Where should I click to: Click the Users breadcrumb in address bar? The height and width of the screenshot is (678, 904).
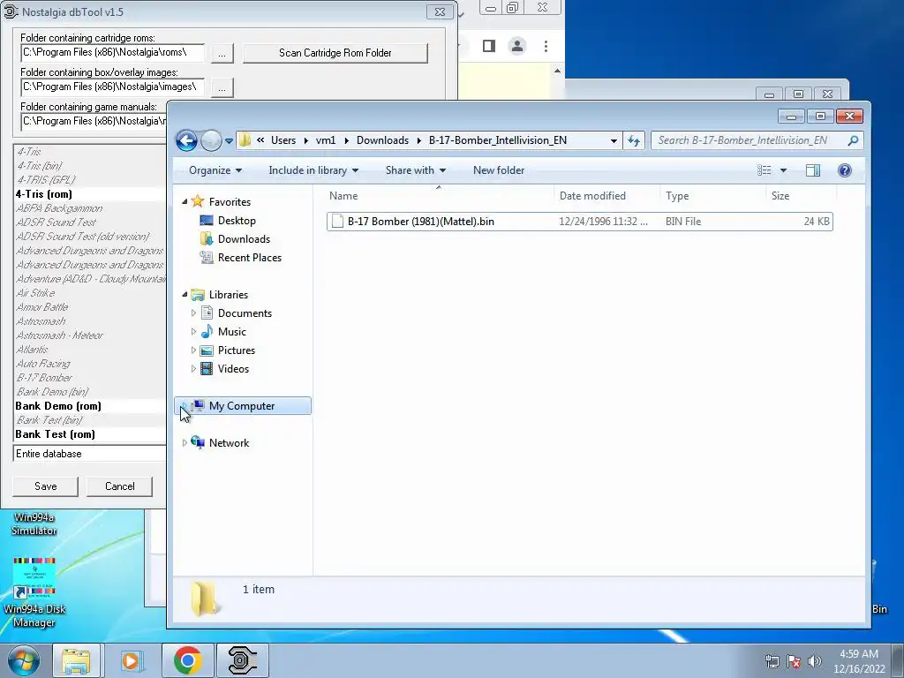click(283, 140)
